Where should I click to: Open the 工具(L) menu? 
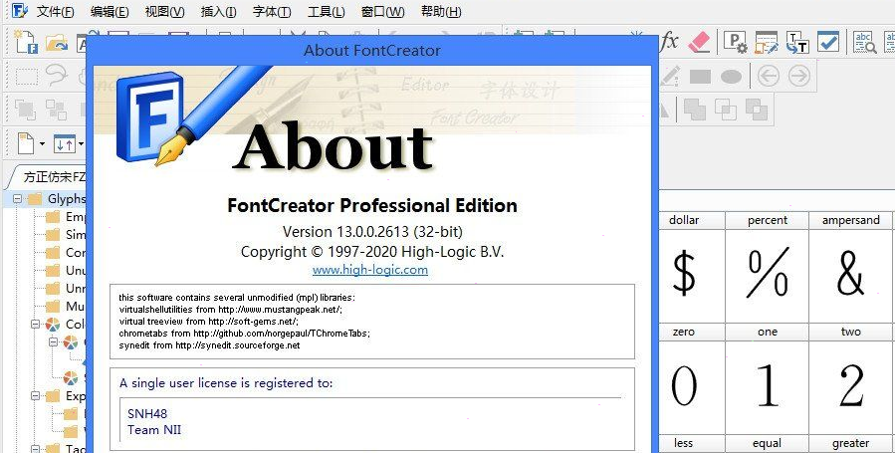point(326,11)
